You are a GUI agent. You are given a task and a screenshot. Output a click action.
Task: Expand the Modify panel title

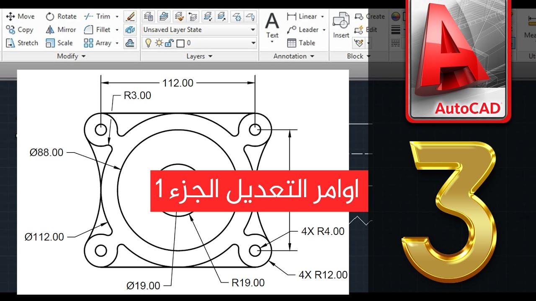tap(71, 56)
